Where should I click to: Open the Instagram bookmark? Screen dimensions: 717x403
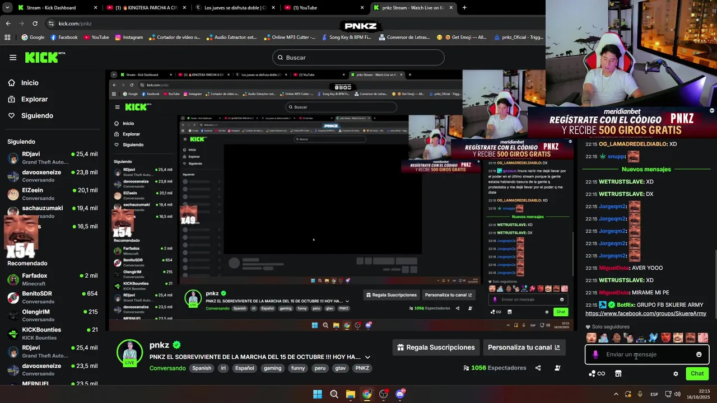coord(129,38)
